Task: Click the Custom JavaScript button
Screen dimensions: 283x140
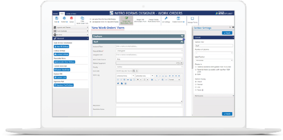Action: (x=62, y=70)
